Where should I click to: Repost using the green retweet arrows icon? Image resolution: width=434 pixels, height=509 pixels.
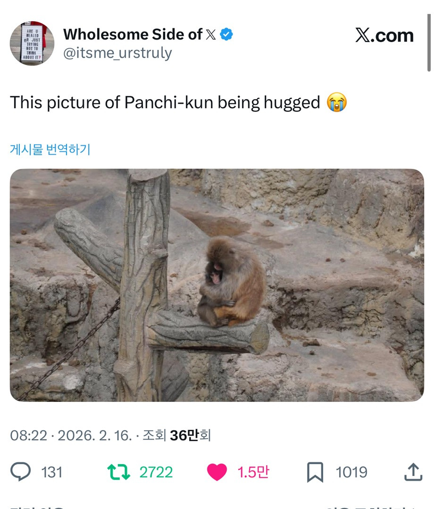118,472
